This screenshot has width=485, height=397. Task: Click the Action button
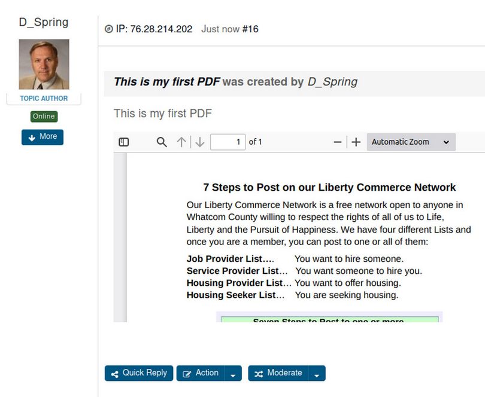[x=201, y=373]
